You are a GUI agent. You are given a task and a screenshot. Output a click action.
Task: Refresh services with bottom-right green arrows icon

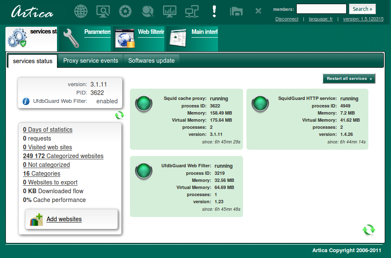coord(368,230)
